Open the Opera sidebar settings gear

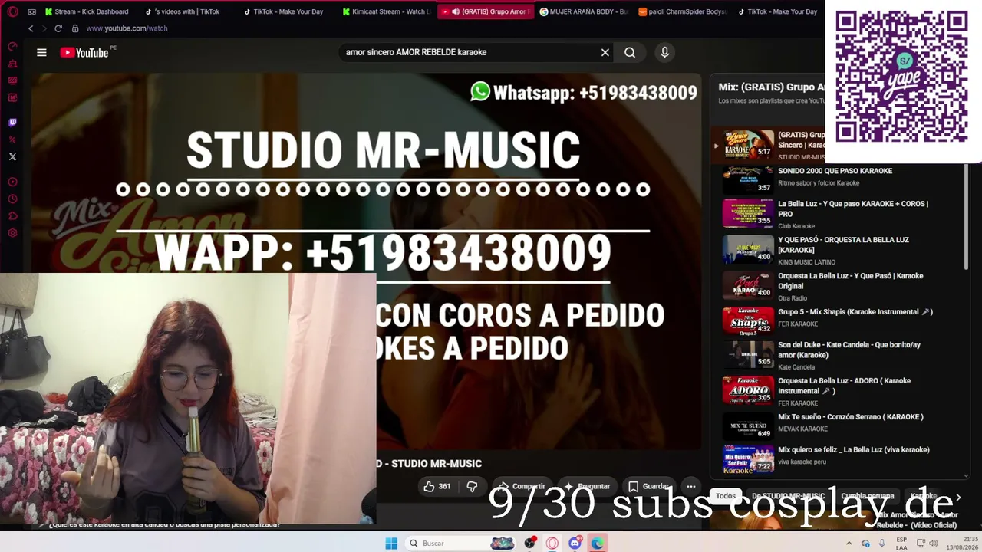coord(12,233)
